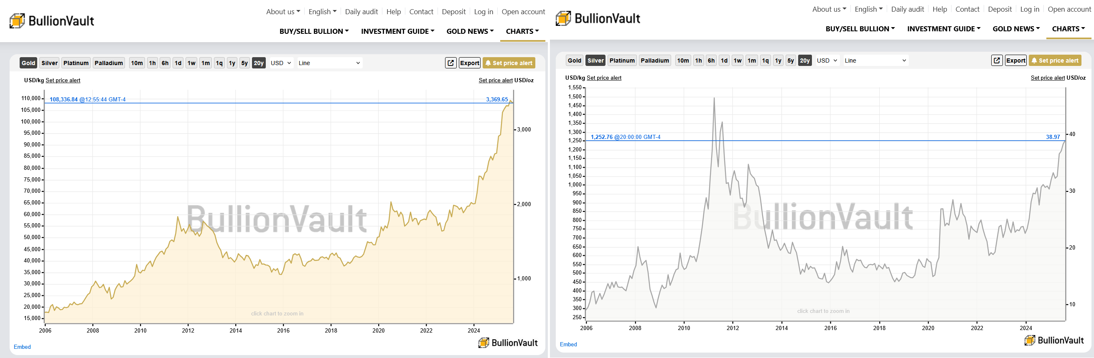Click BullionVault logo in right silver page
Image resolution: width=1094 pixels, height=358 pixels.
(x=598, y=18)
